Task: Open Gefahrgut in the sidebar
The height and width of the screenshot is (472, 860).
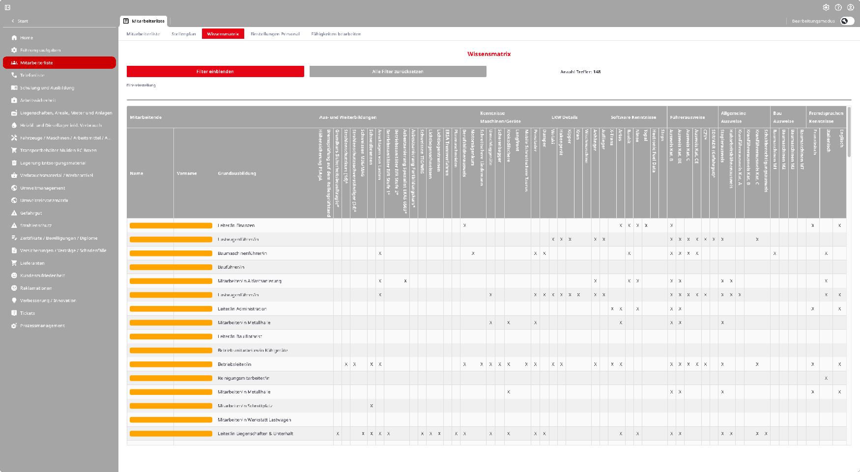Action: tap(31, 213)
